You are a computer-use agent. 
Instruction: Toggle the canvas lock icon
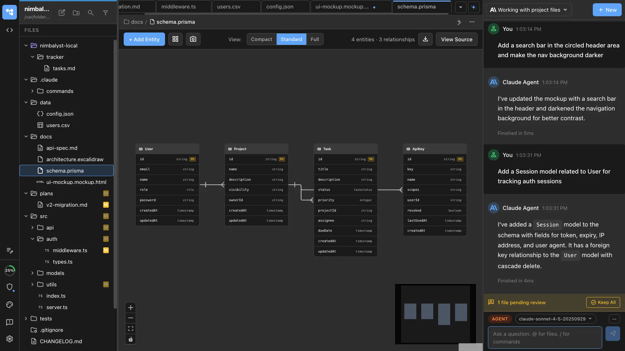[x=131, y=339]
